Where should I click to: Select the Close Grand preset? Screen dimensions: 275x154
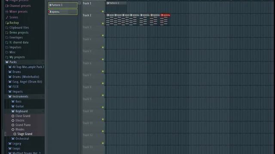click(x=21, y=116)
